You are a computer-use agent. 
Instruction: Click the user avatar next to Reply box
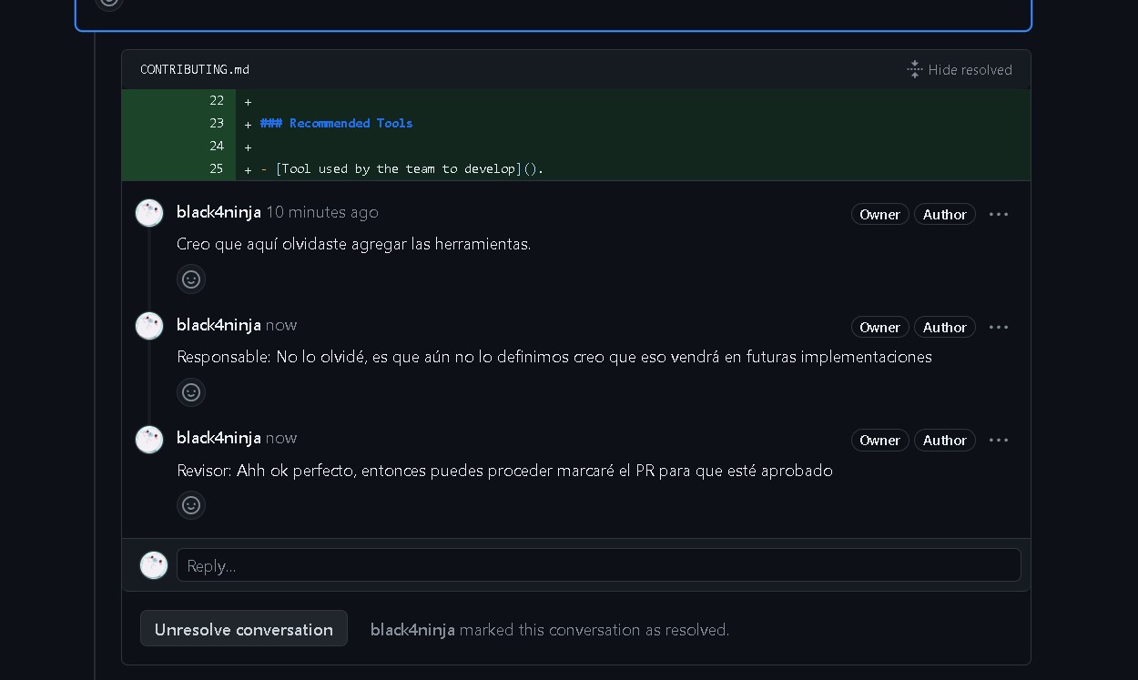click(x=154, y=565)
